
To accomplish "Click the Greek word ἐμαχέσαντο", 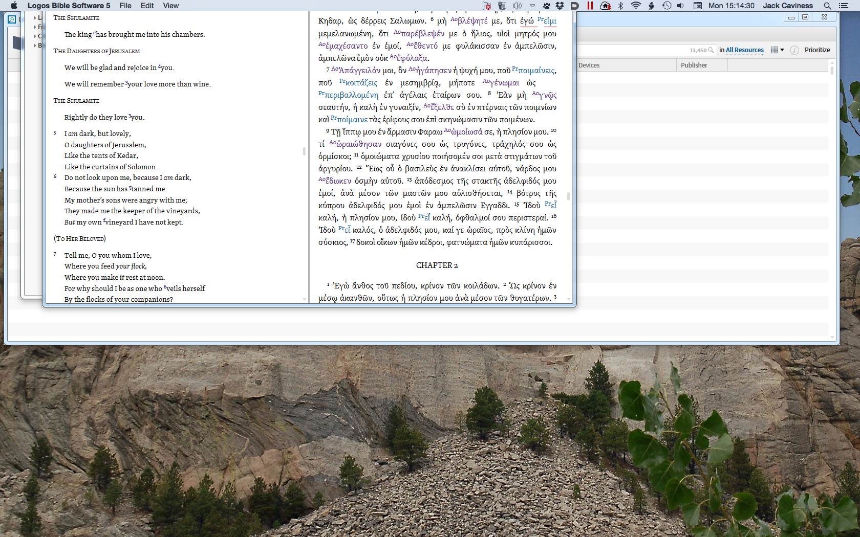I will (x=347, y=46).
